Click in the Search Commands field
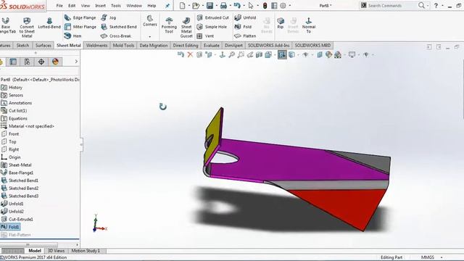The width and height of the screenshot is (464, 261). point(392,6)
